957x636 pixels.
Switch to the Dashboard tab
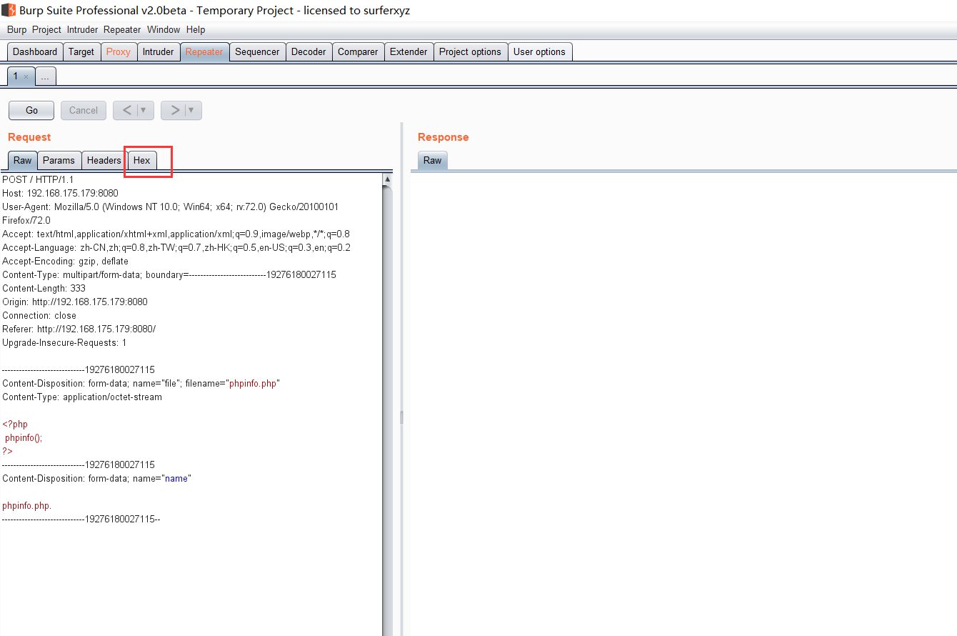35,52
